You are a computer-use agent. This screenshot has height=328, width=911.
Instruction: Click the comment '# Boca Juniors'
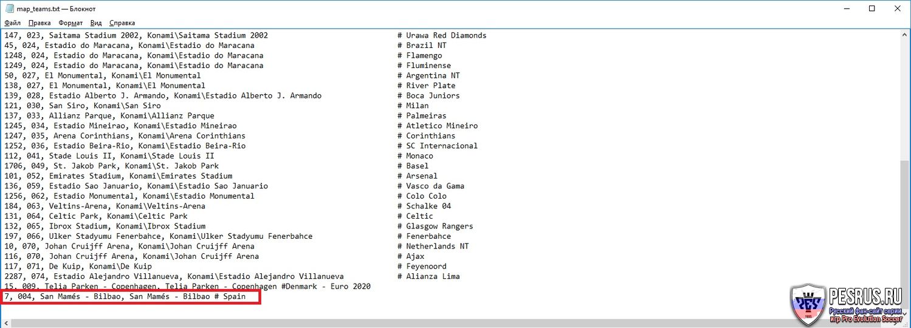click(428, 95)
